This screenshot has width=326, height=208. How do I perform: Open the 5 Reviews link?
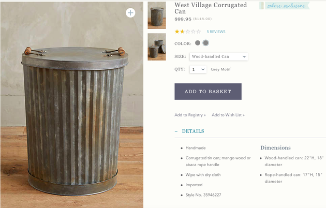point(216,32)
